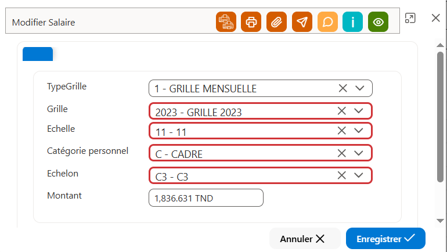Expand the TypeGrille dropdown arrow
Screen dimensions: 447x252
[360, 88]
